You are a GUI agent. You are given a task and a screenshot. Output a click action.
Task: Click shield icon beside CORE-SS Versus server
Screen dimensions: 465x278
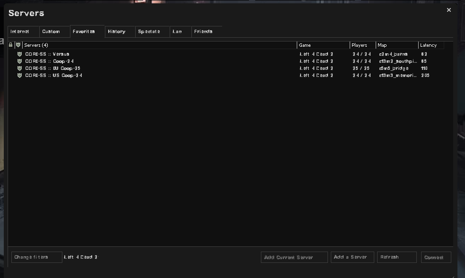click(x=19, y=54)
